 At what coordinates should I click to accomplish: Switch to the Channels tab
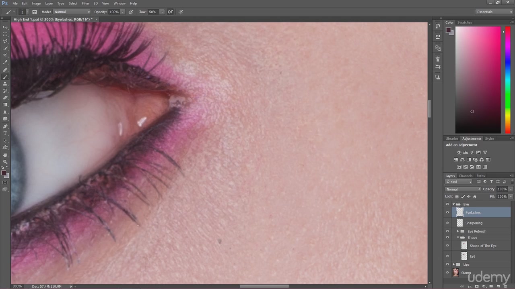point(466,176)
